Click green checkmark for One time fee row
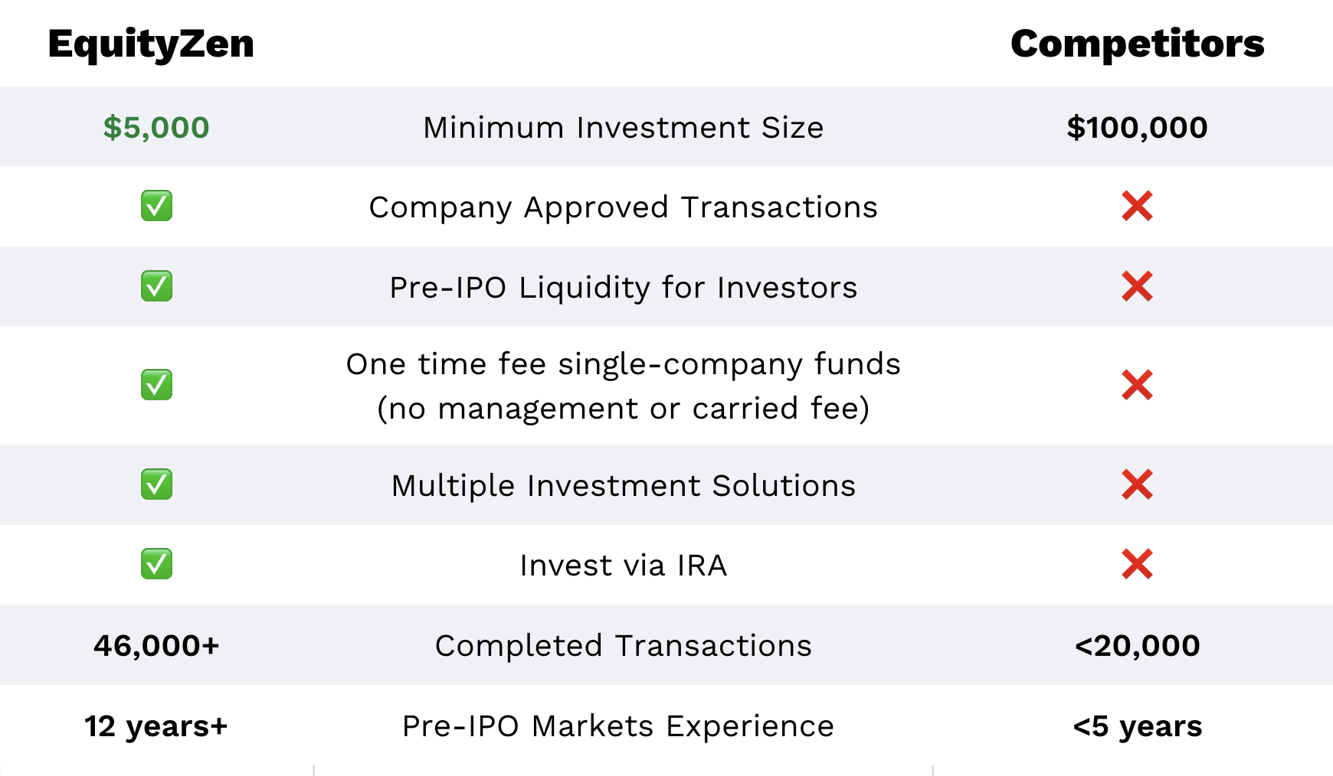Screen dimensions: 1333x776 coord(156,385)
